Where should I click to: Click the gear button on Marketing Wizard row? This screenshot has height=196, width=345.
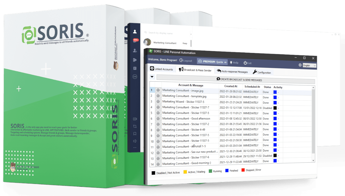(x=158, y=101)
